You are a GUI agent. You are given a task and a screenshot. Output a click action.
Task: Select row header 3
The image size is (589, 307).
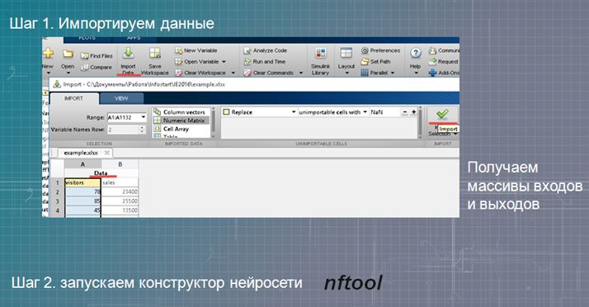[x=58, y=201]
